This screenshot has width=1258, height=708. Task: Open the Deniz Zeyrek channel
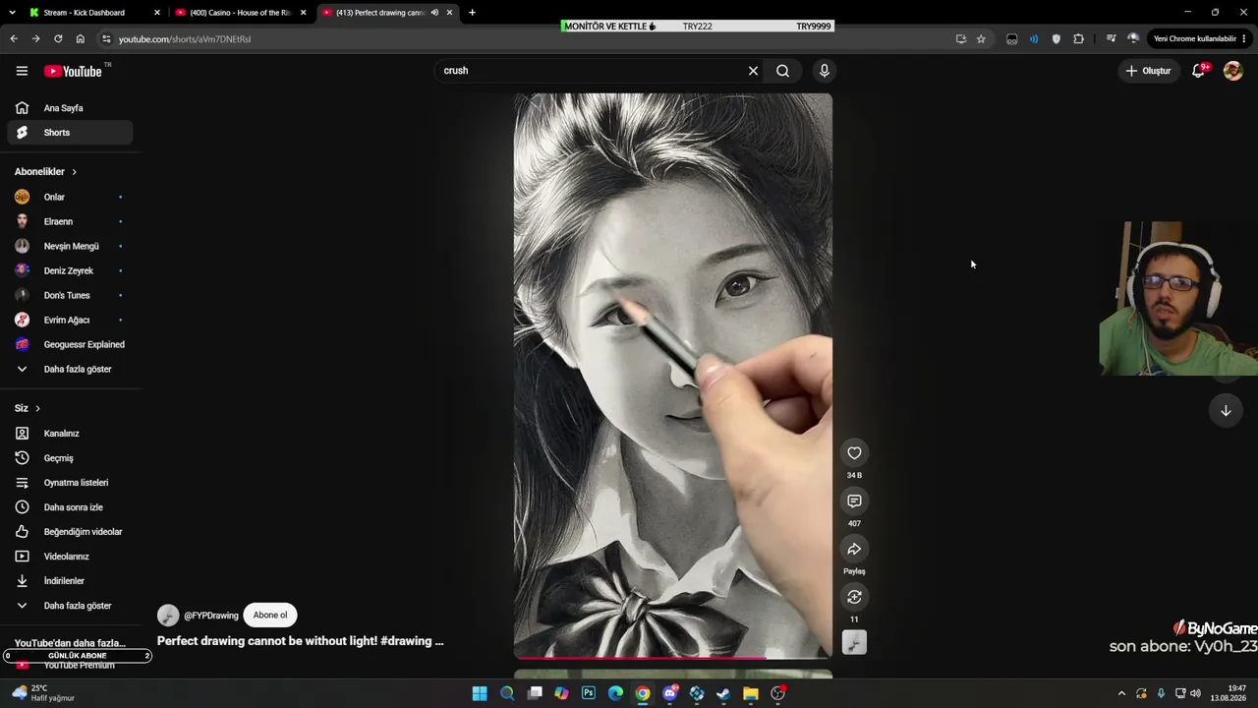(70, 270)
